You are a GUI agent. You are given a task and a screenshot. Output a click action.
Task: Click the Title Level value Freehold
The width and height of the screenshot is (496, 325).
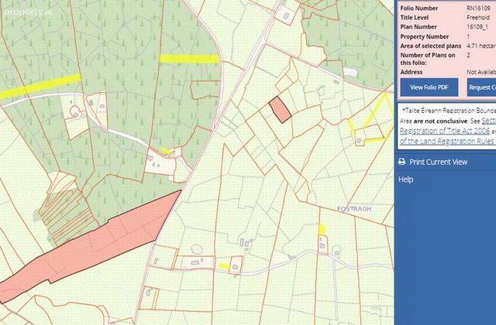[478, 17]
